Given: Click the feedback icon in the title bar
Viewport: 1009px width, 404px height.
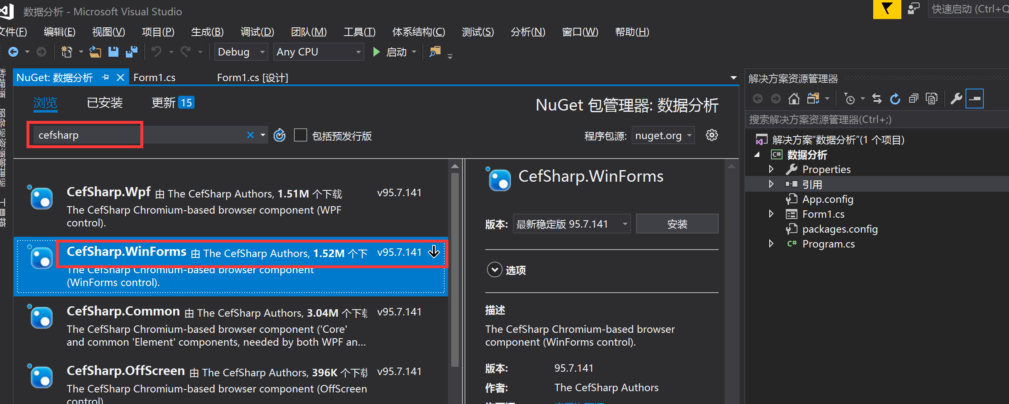Looking at the screenshot, I should click(913, 9).
